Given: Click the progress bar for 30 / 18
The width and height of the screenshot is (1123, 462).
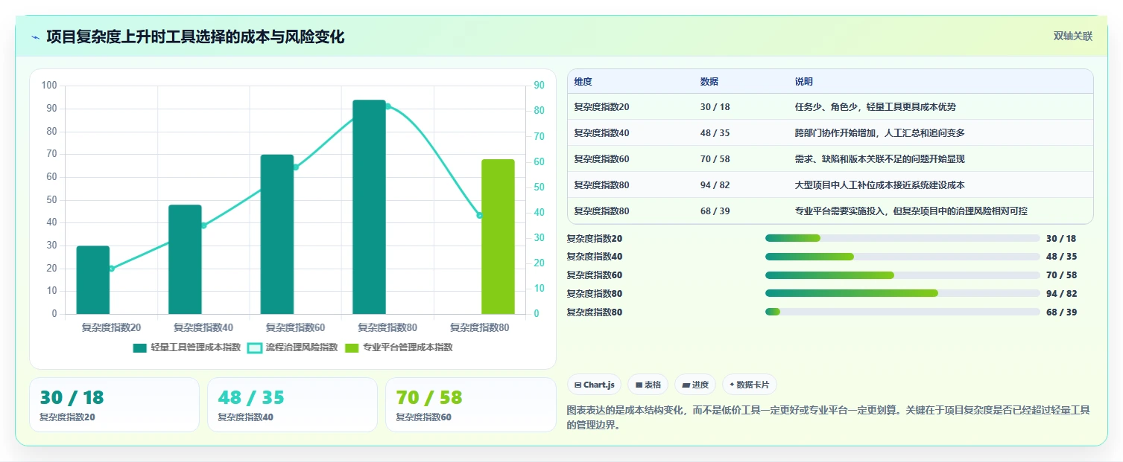Looking at the screenshot, I should [x=902, y=238].
